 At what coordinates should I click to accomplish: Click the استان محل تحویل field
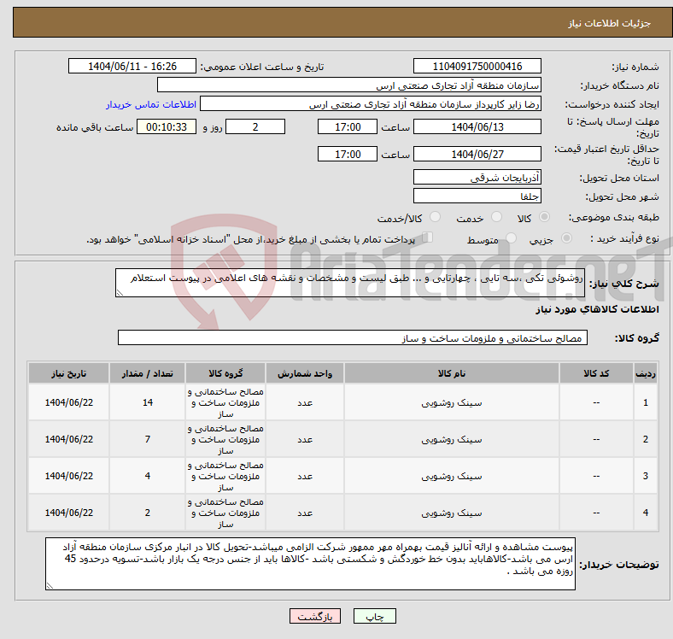tap(477, 178)
